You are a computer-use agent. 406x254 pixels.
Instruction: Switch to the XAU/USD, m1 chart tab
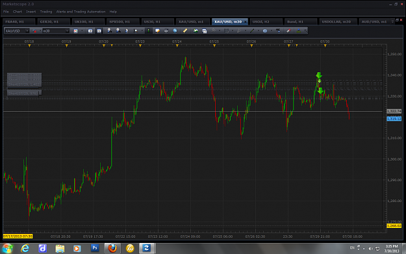(193, 21)
